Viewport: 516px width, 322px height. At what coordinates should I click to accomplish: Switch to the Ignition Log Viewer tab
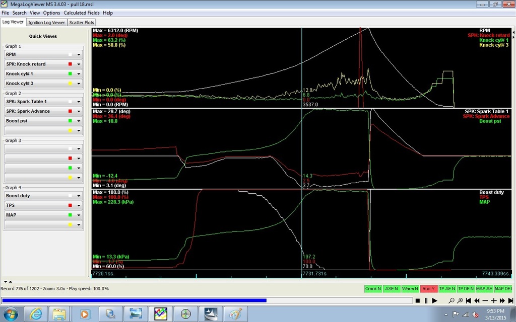tap(47, 22)
